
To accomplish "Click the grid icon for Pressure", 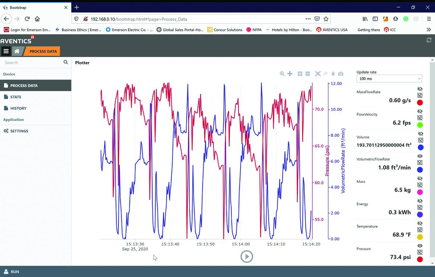I will tap(420, 252).
